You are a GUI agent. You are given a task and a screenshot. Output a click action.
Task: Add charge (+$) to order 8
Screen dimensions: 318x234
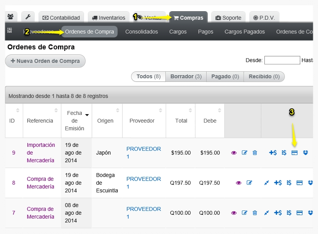click(278, 183)
